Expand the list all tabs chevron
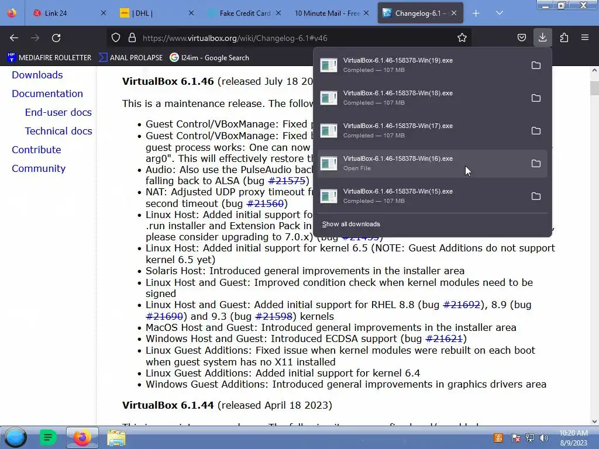 (x=500, y=13)
